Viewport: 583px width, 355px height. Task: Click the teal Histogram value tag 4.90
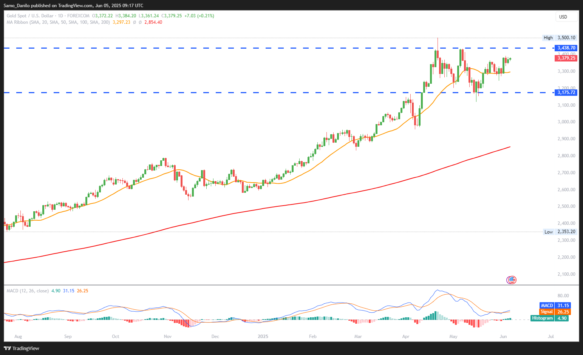[x=550, y=318]
